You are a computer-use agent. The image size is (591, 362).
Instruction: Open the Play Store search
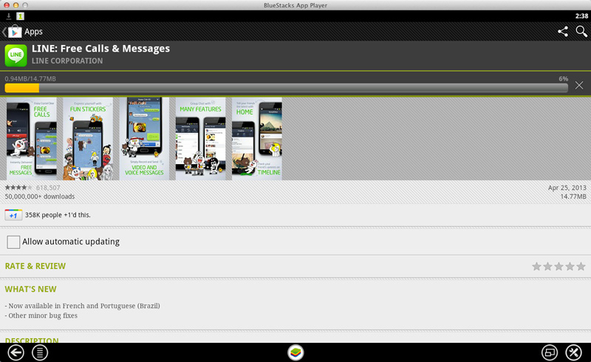[581, 31]
